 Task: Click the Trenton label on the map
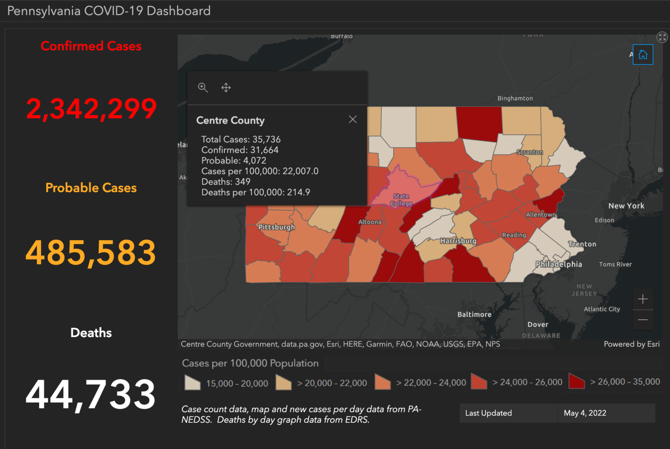coord(582,244)
